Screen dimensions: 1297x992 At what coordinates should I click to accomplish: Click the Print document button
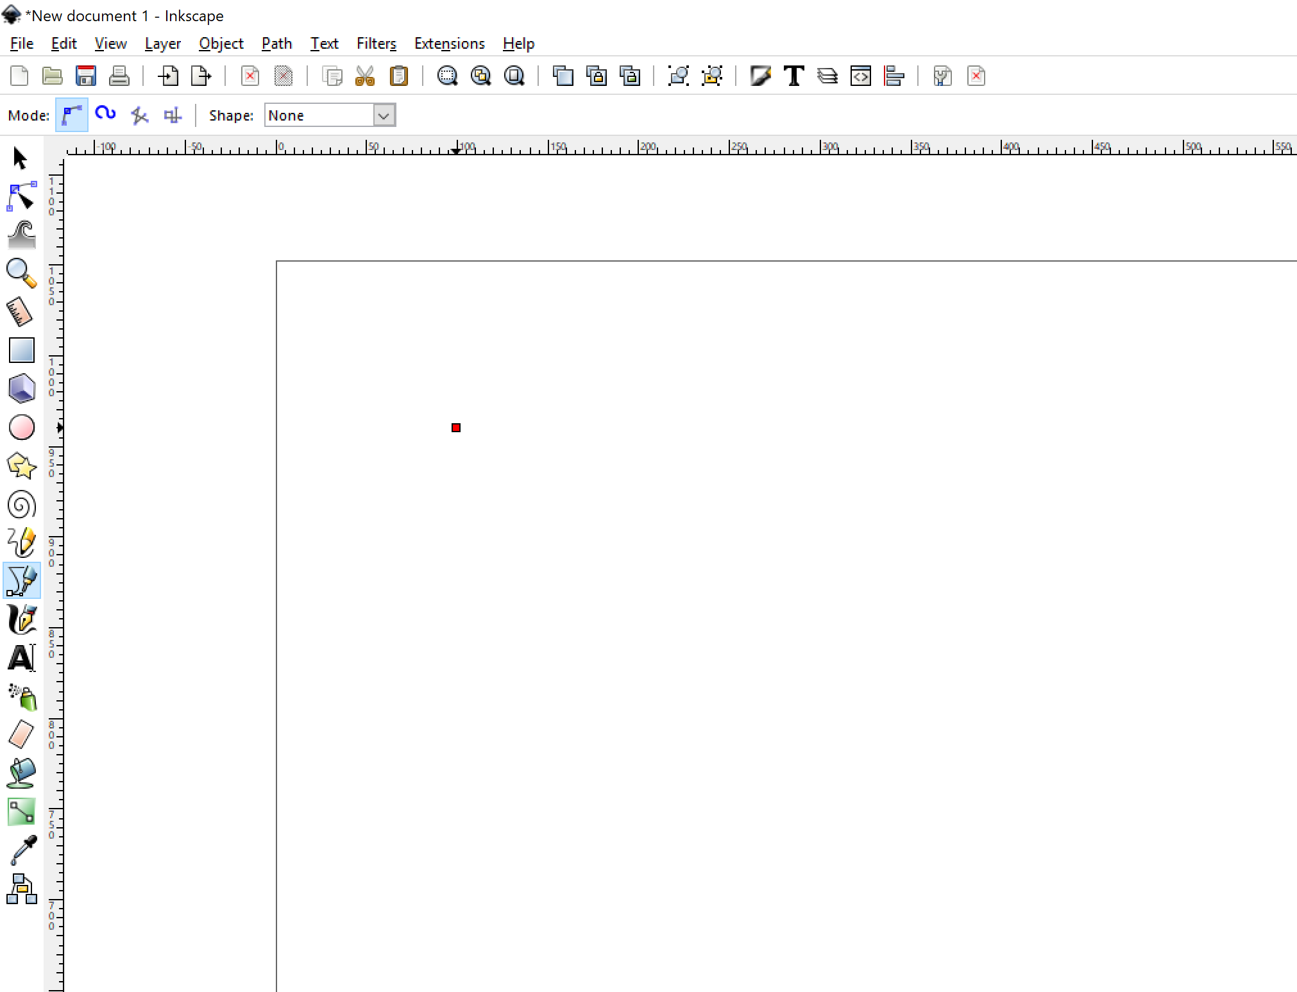point(119,76)
